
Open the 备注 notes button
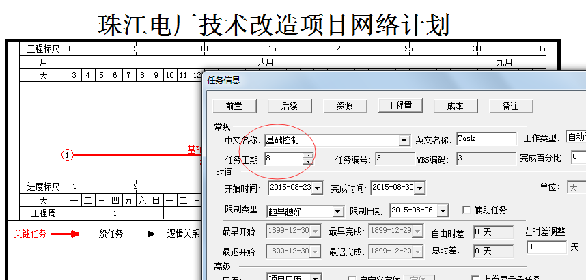[x=510, y=106]
